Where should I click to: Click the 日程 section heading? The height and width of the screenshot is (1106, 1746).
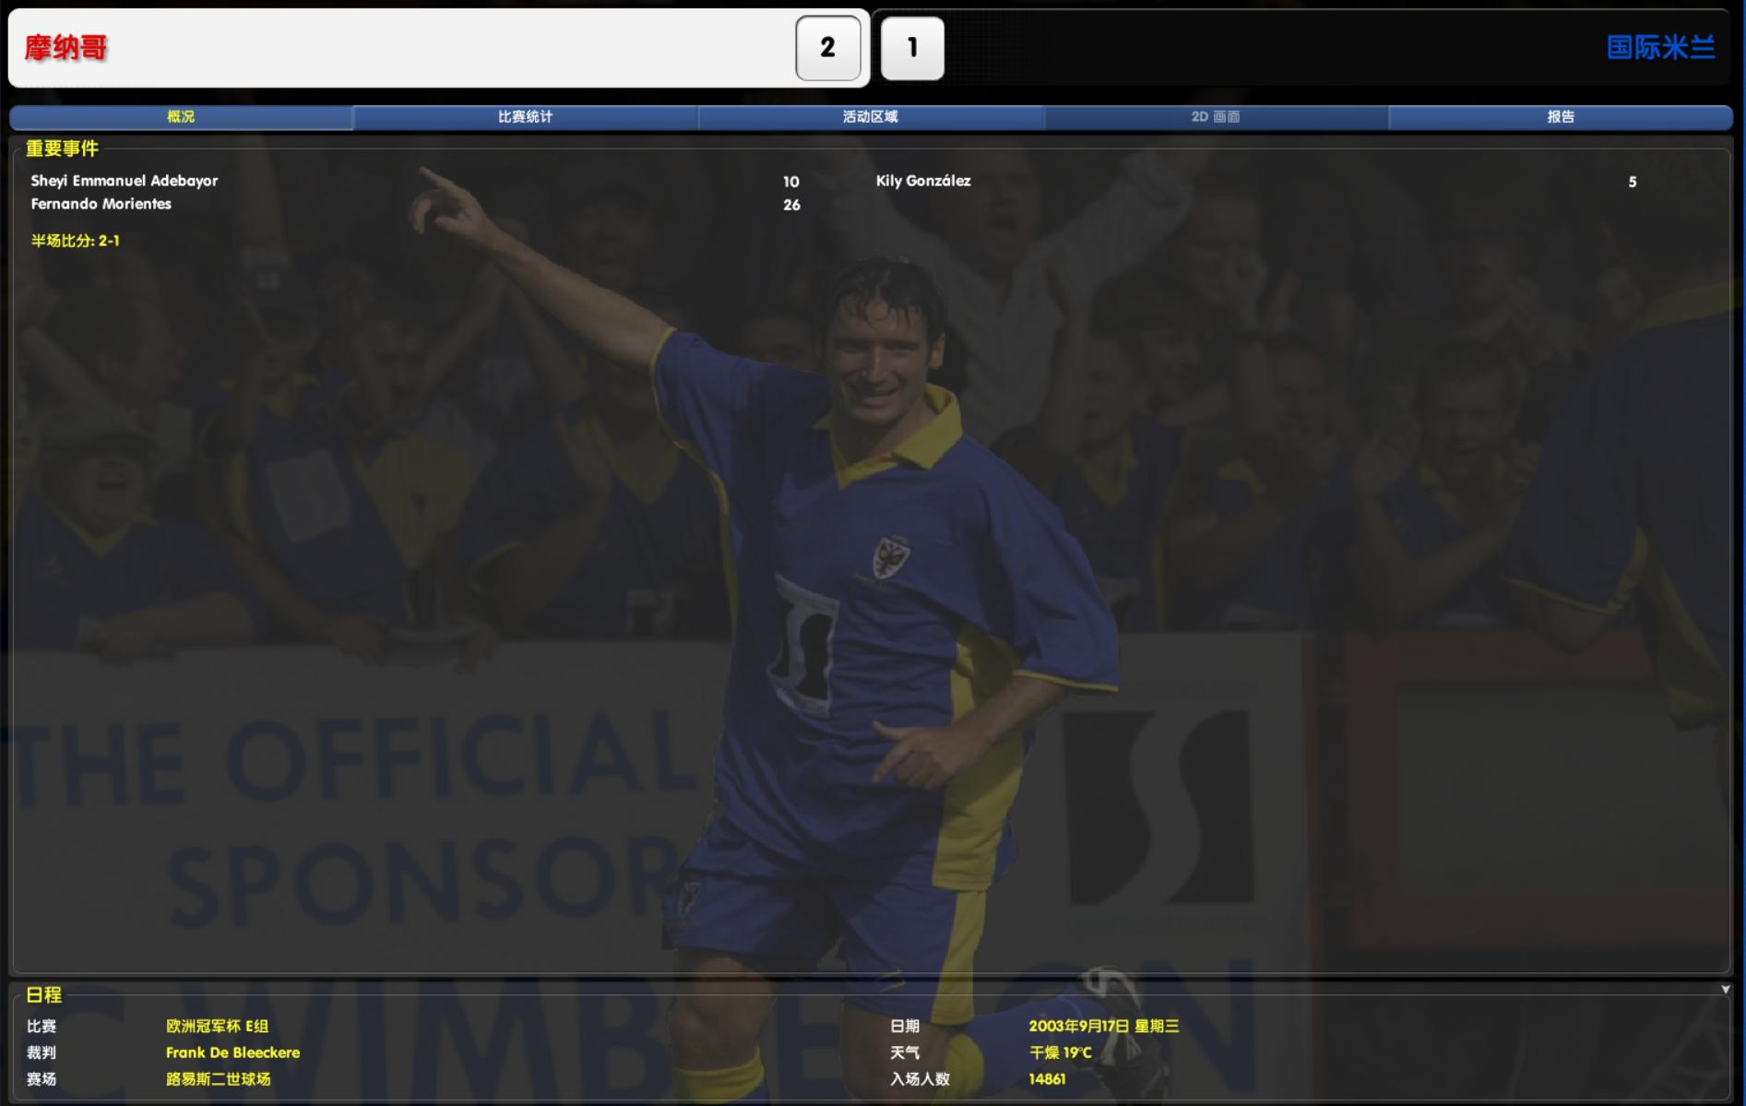(43, 994)
